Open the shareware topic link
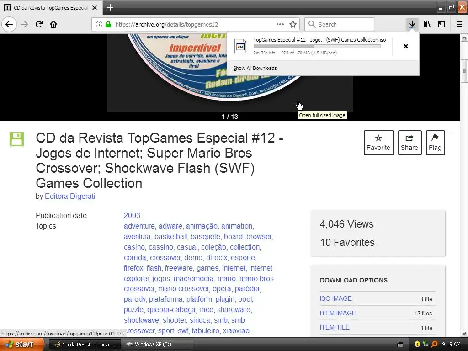Image resolution: width=468 pixels, height=351 pixels. point(234,310)
